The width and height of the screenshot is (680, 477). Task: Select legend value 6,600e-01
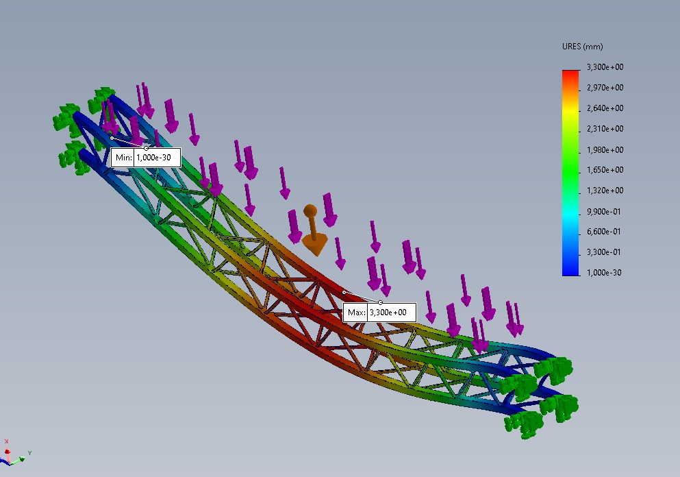604,232
